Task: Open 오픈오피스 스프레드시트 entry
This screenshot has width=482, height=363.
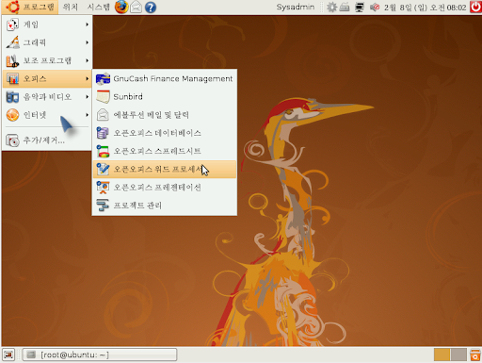Action: pos(165,151)
